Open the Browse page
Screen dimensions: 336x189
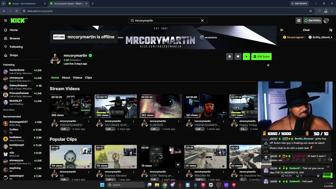tap(15, 38)
